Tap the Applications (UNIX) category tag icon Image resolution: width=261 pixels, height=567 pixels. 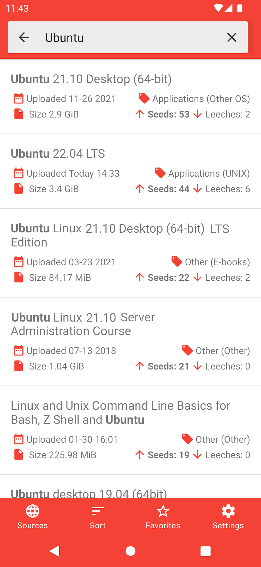tap(160, 173)
